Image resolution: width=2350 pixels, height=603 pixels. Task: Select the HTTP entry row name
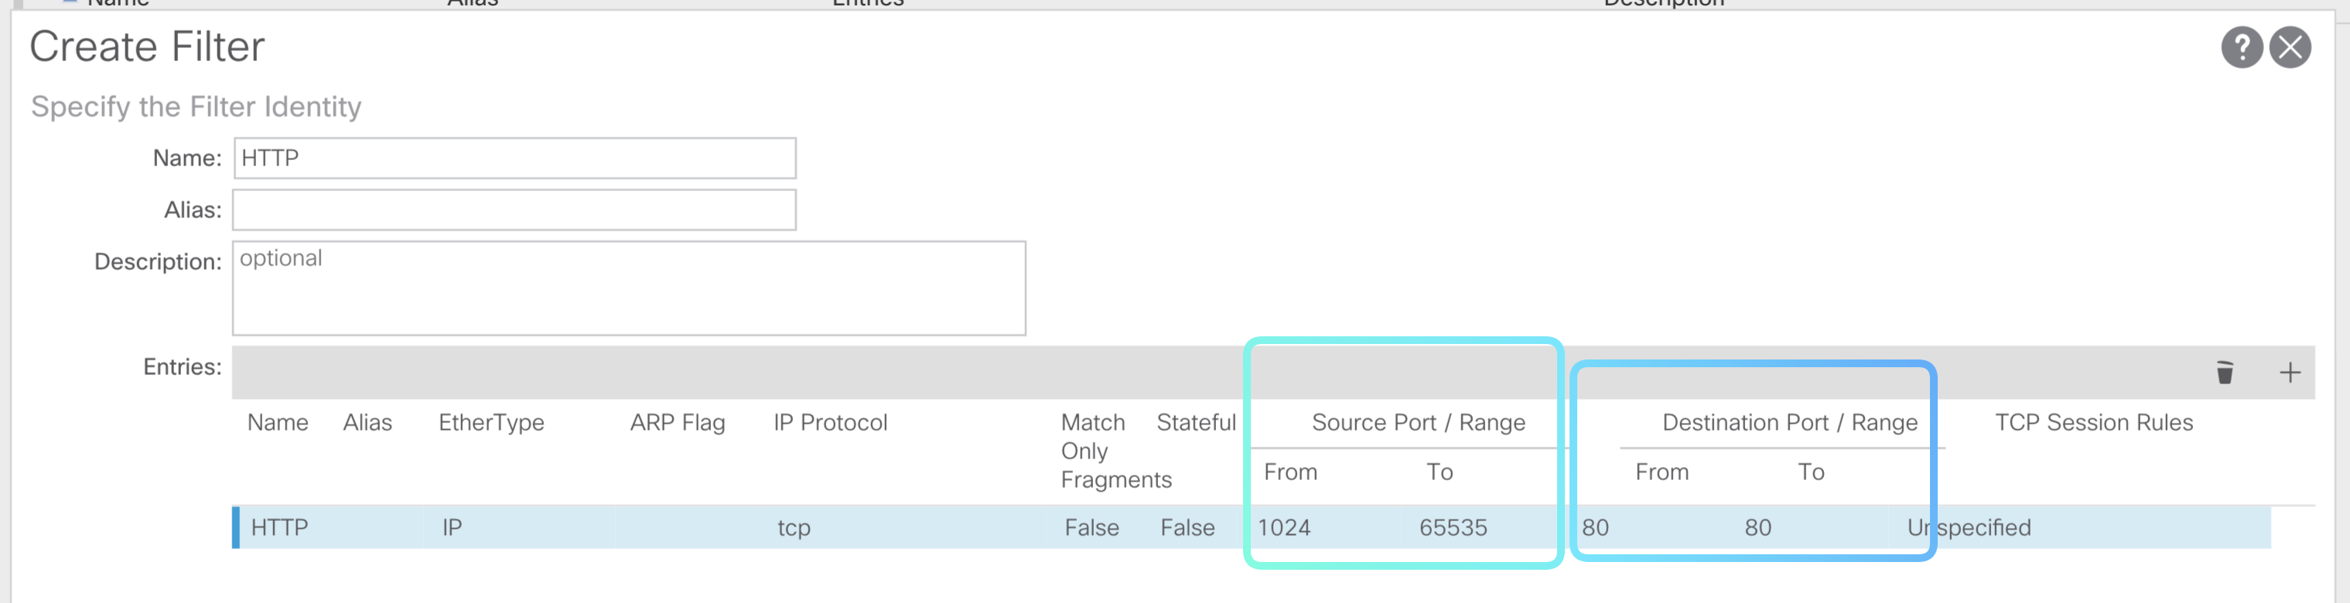coord(279,527)
